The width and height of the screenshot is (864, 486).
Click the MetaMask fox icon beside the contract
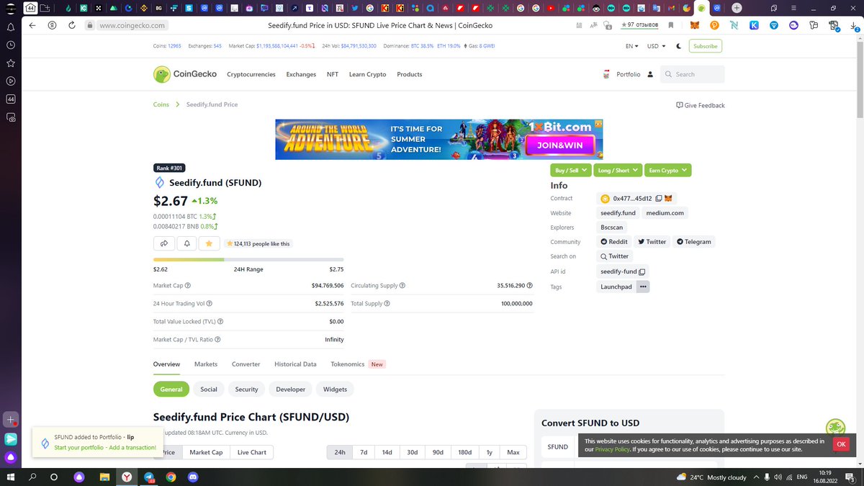[x=669, y=199]
